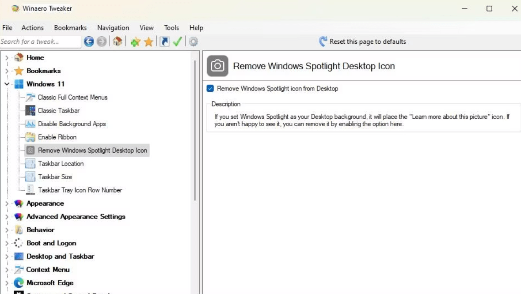Click the create shortcut arrow toolbar icon
Screen dimensions: 521x294
pyautogui.click(x=164, y=41)
